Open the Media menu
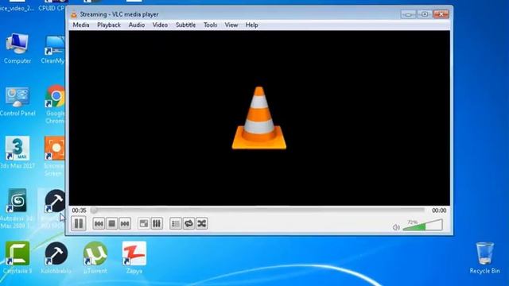This screenshot has height=286, width=509. pos(81,25)
